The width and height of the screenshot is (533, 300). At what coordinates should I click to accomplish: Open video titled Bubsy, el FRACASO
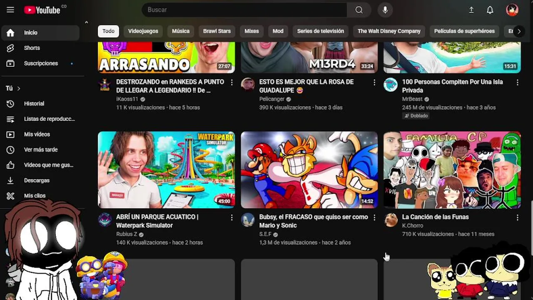(314, 221)
